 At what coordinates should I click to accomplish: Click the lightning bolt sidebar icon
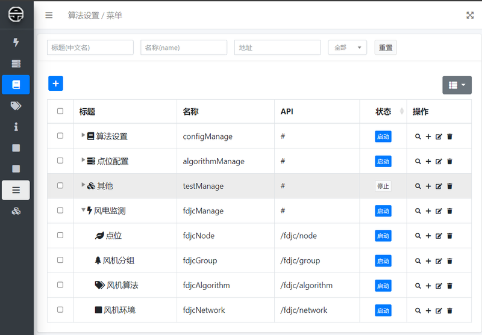click(x=16, y=42)
